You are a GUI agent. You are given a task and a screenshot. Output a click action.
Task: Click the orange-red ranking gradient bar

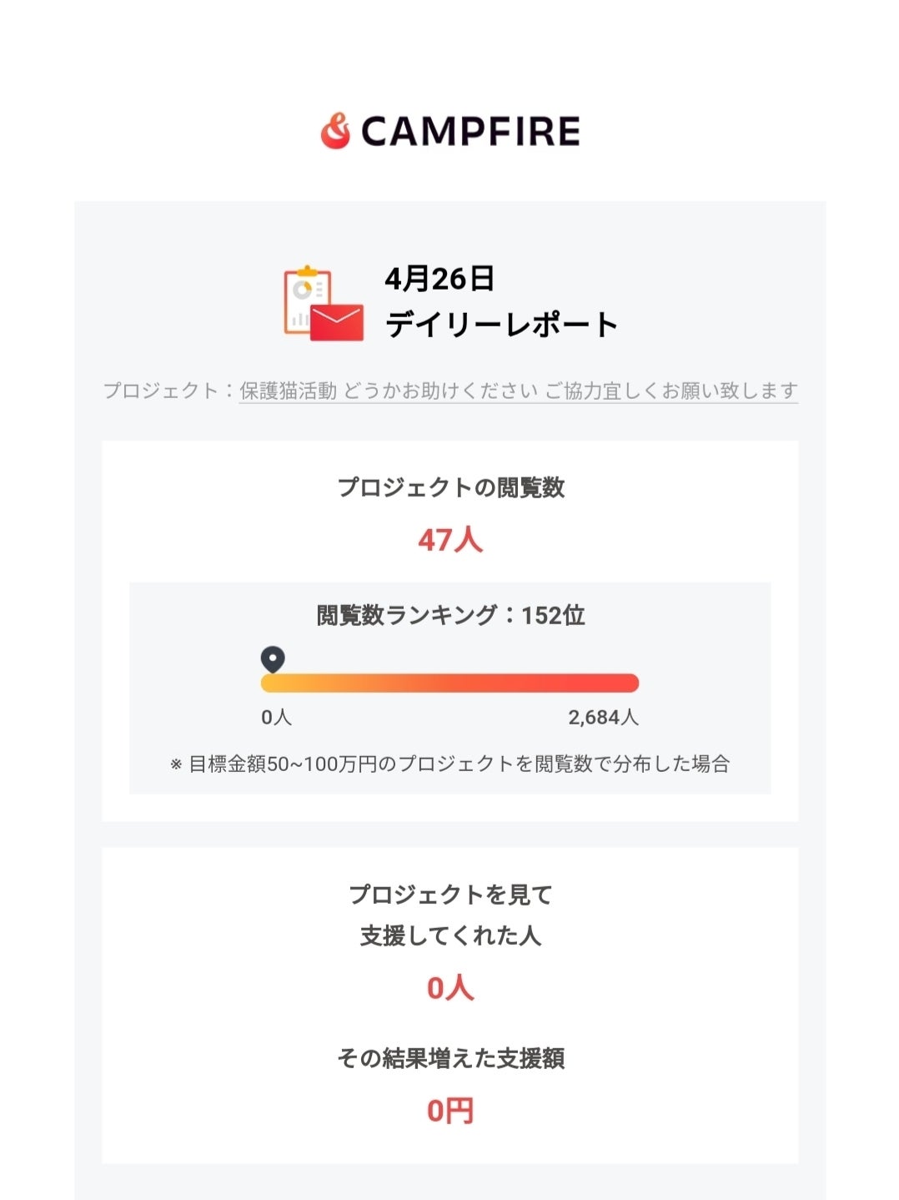click(450, 683)
